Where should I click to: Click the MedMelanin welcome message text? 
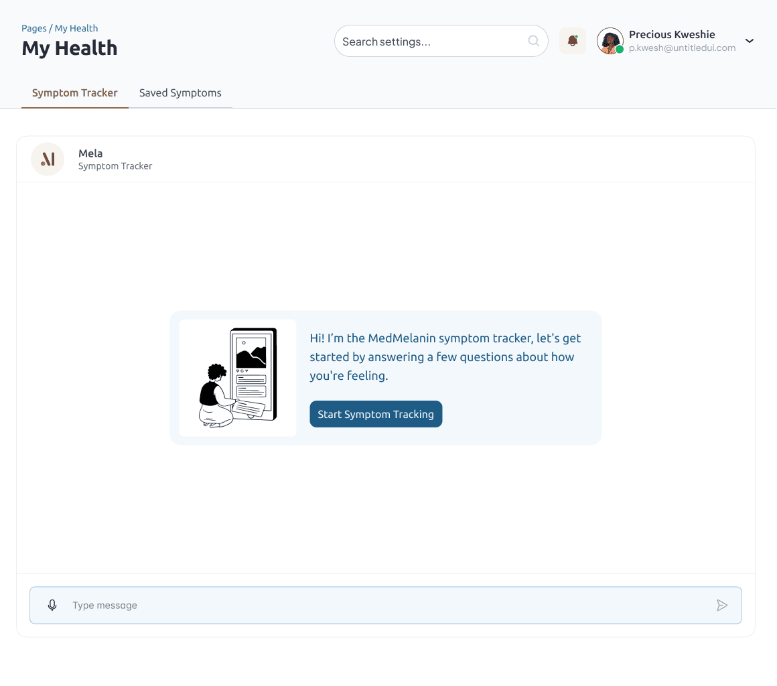pyautogui.click(x=445, y=357)
